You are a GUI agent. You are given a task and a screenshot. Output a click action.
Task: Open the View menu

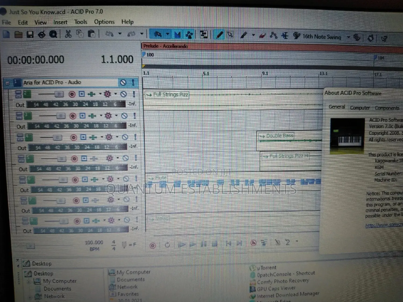pyautogui.click(x=40, y=22)
